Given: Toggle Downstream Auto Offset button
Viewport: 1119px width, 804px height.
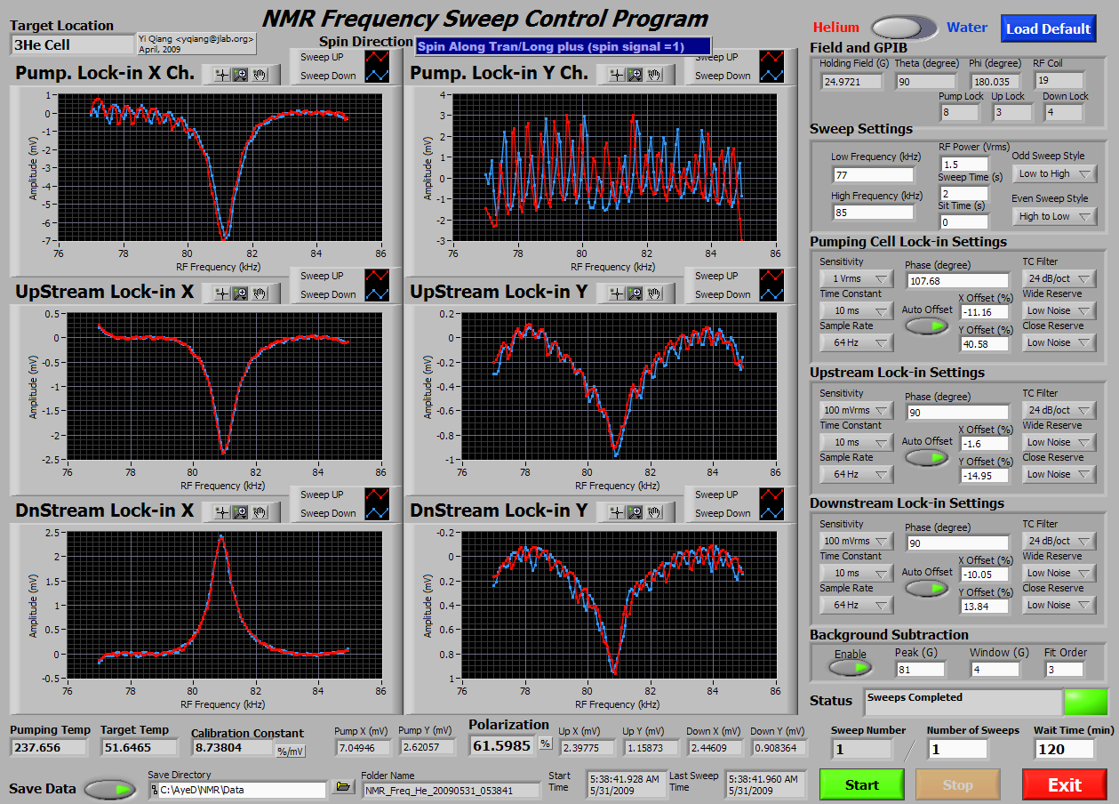Looking at the screenshot, I should [x=927, y=589].
